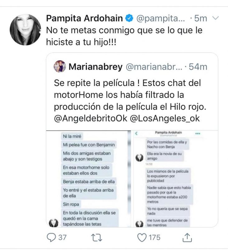Click the @LosAngeles_ok mention
228x250 pixels.
tap(165, 118)
